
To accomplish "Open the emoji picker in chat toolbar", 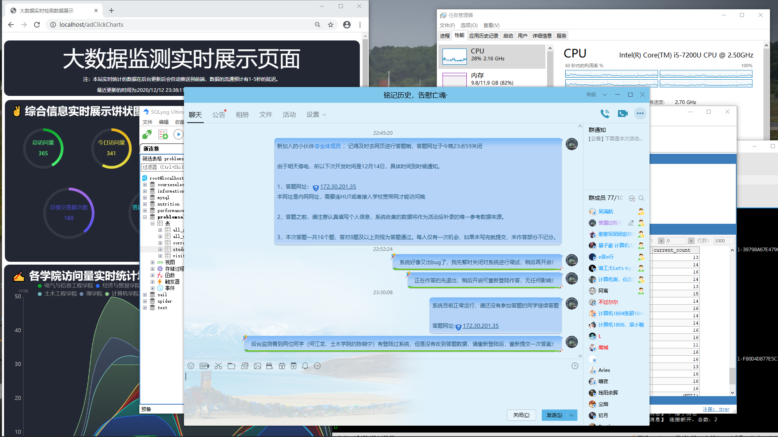I will click(x=191, y=366).
